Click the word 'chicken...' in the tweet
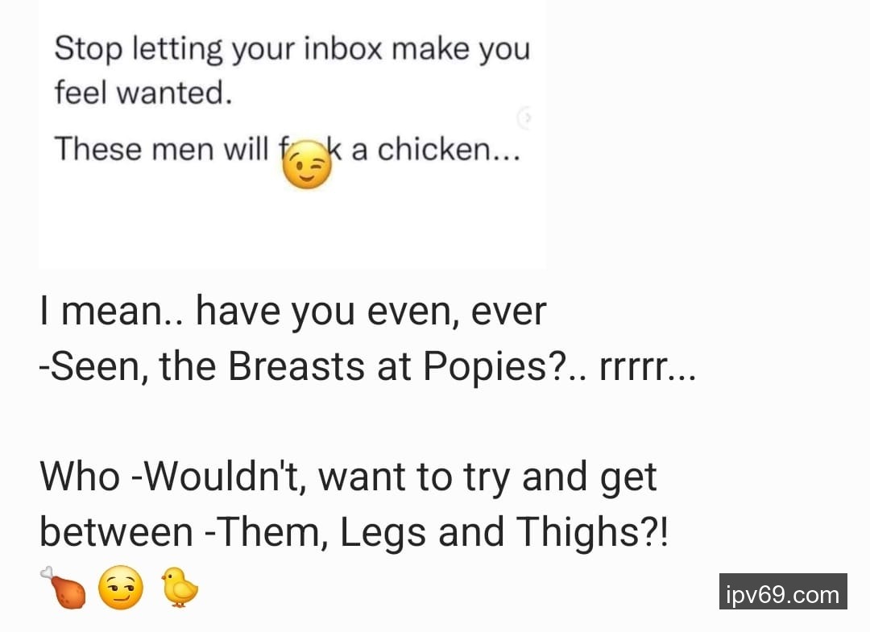Image resolution: width=870 pixels, height=632 pixels. click(x=449, y=149)
